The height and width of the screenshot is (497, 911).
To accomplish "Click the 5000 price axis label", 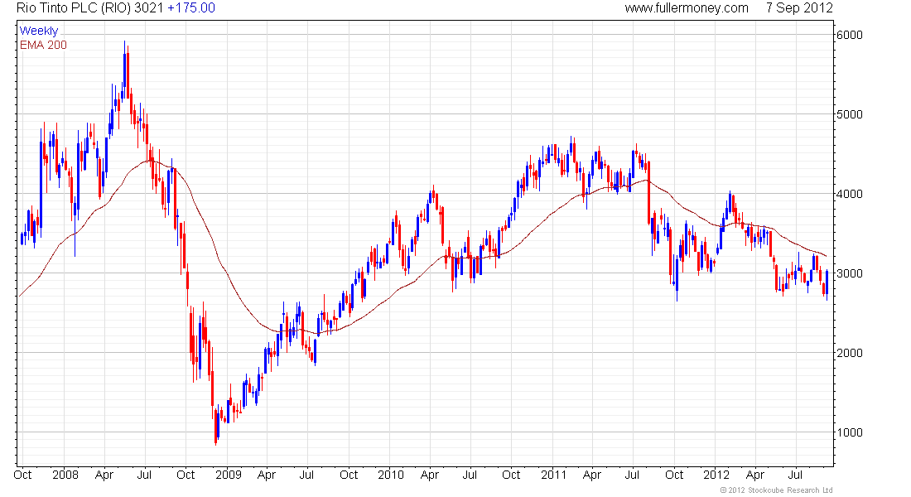I will pos(850,114).
